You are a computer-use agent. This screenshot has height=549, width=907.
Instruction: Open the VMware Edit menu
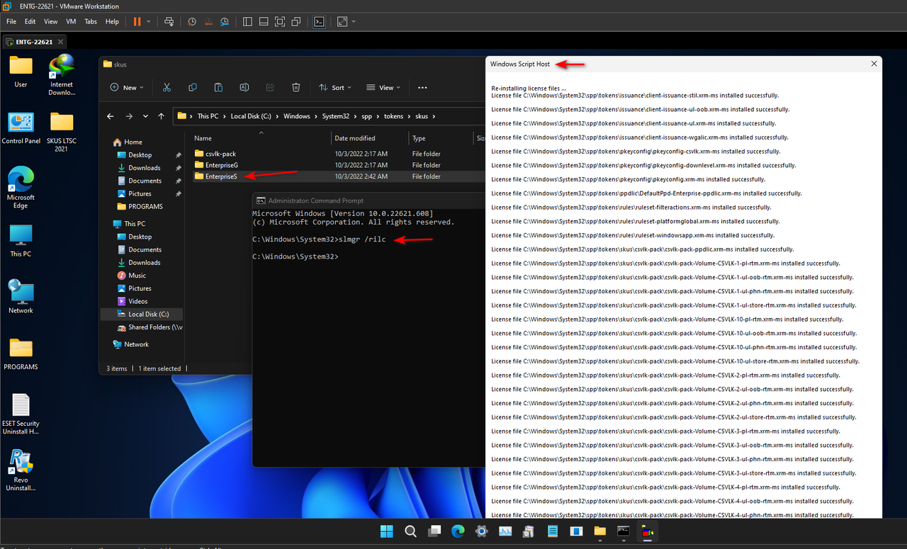[30, 22]
